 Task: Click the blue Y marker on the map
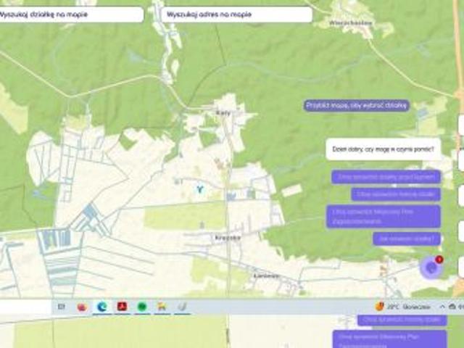click(200, 189)
